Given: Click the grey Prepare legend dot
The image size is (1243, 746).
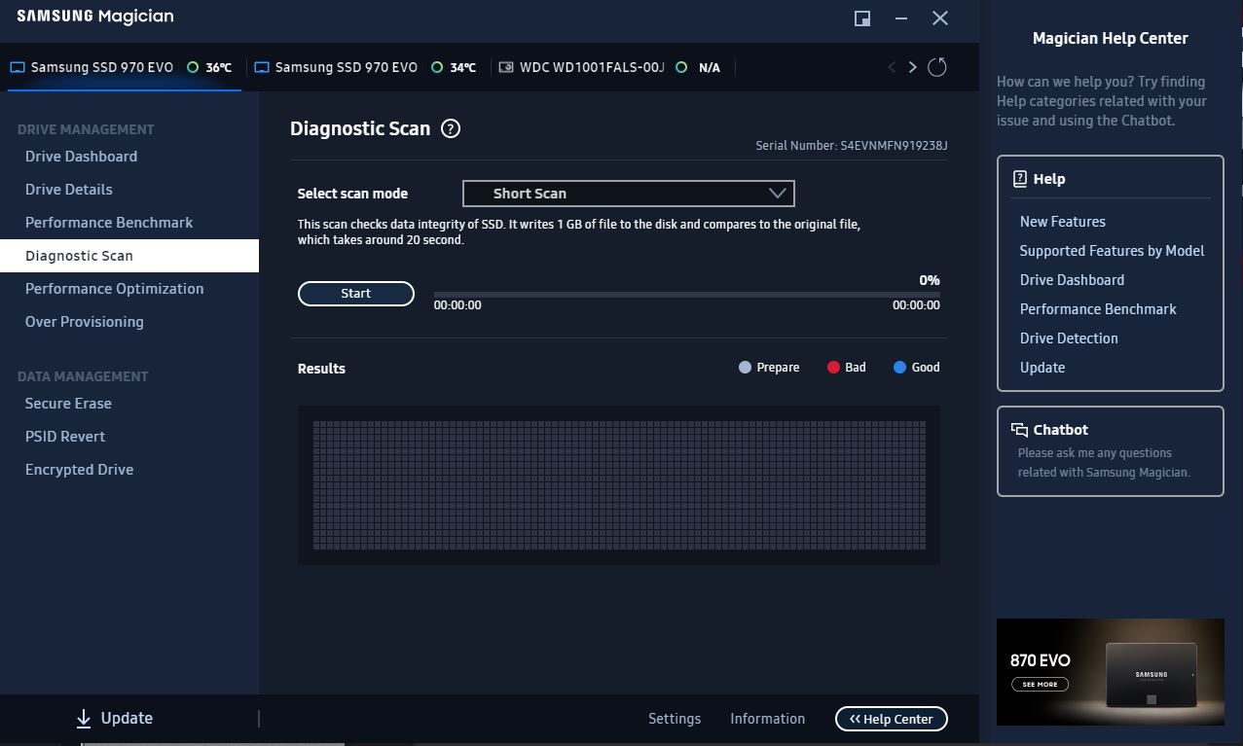Looking at the screenshot, I should pos(745,368).
